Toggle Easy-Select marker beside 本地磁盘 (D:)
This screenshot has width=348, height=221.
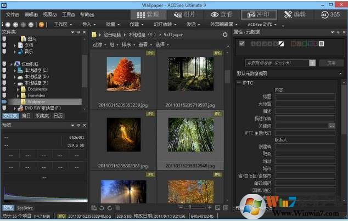pyautogui.click(x=4, y=76)
